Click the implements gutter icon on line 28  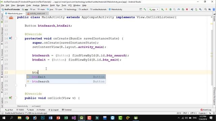[10, 98]
